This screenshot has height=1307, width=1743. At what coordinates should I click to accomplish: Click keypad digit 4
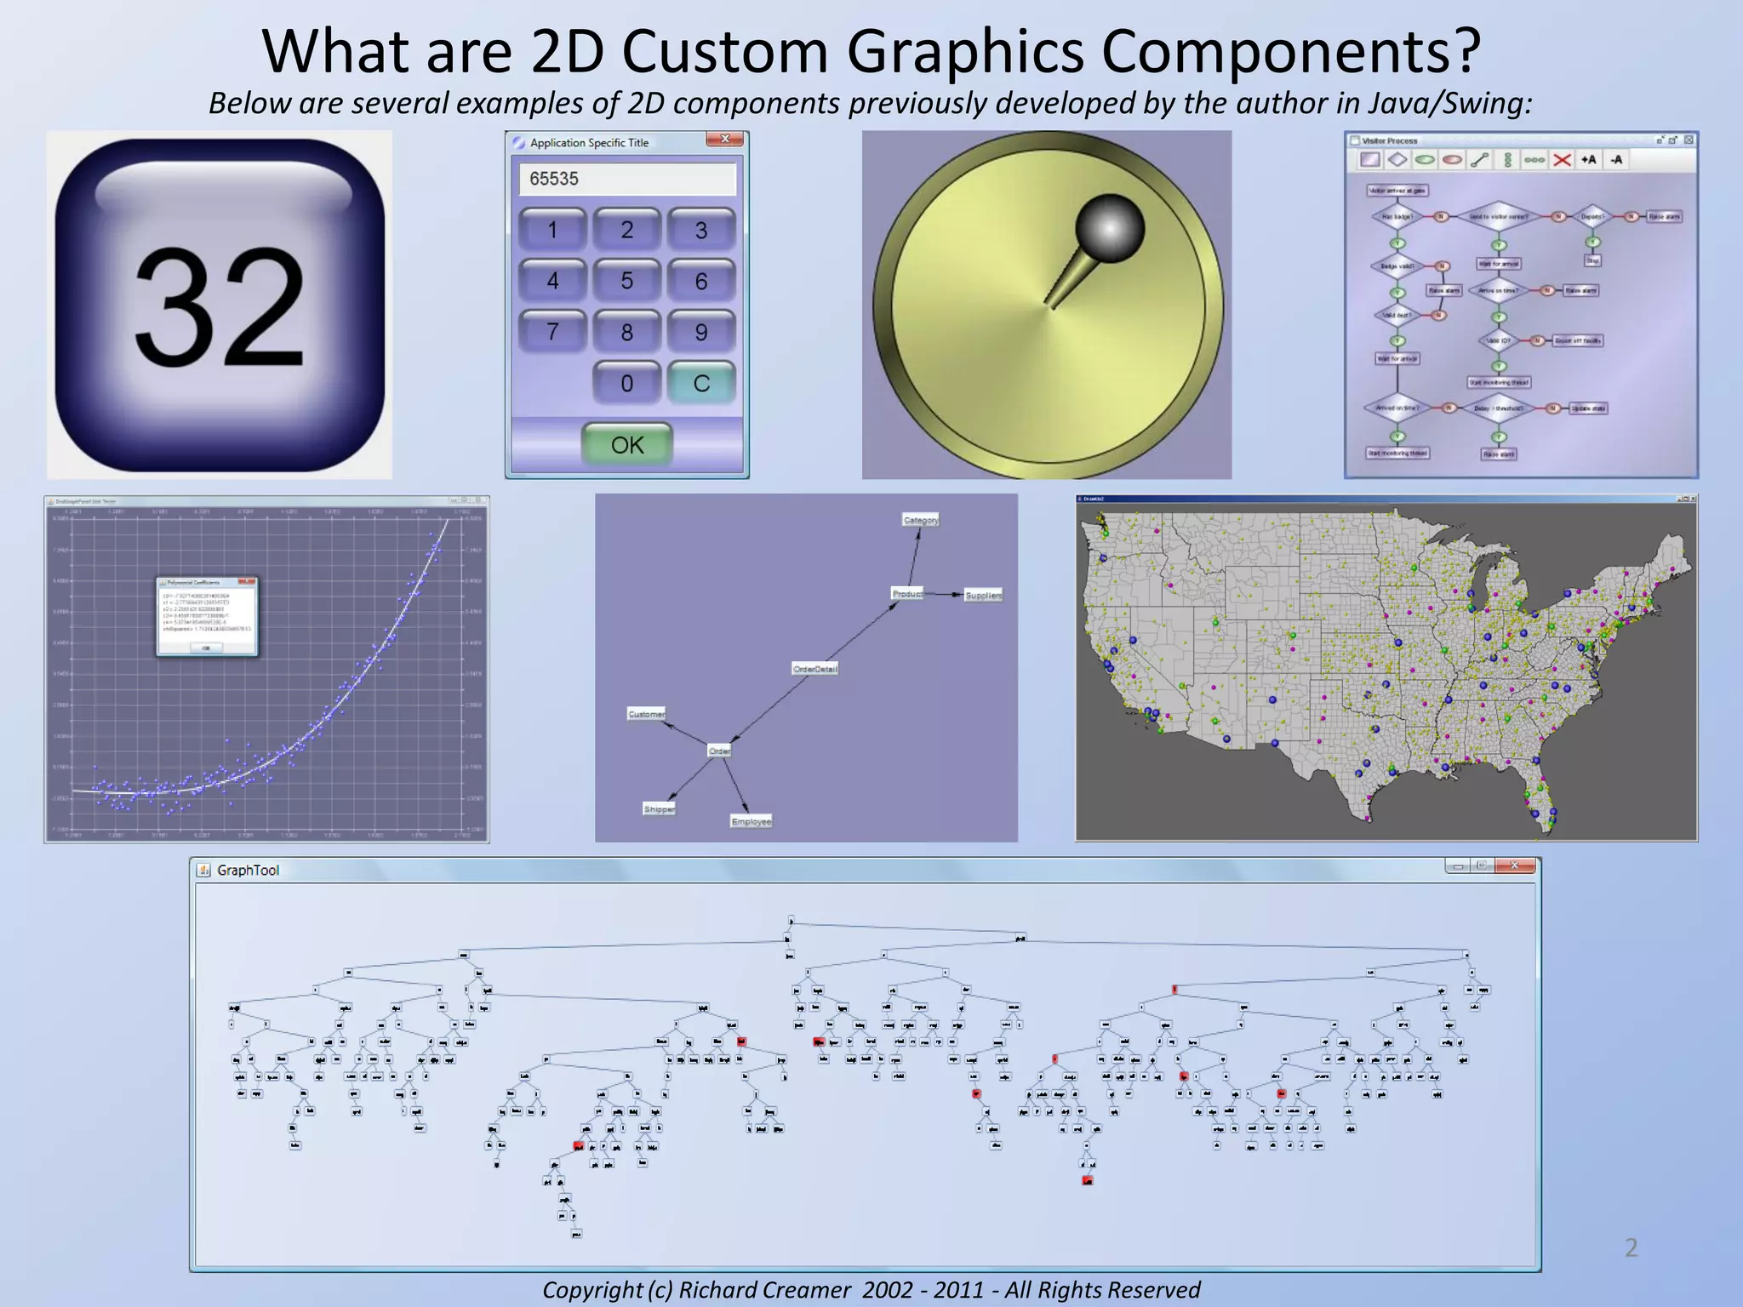pyautogui.click(x=553, y=281)
